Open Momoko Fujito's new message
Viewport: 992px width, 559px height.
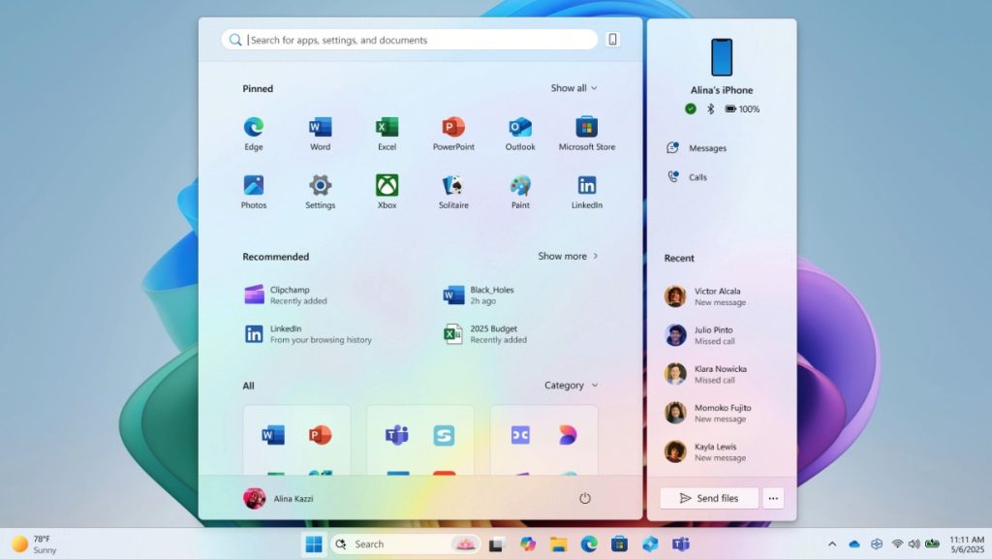[x=707, y=413]
